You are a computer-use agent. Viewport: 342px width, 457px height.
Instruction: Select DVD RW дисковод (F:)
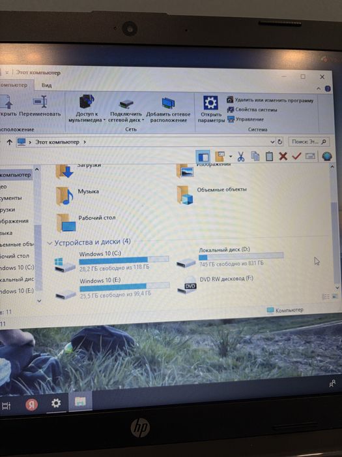tap(215, 284)
